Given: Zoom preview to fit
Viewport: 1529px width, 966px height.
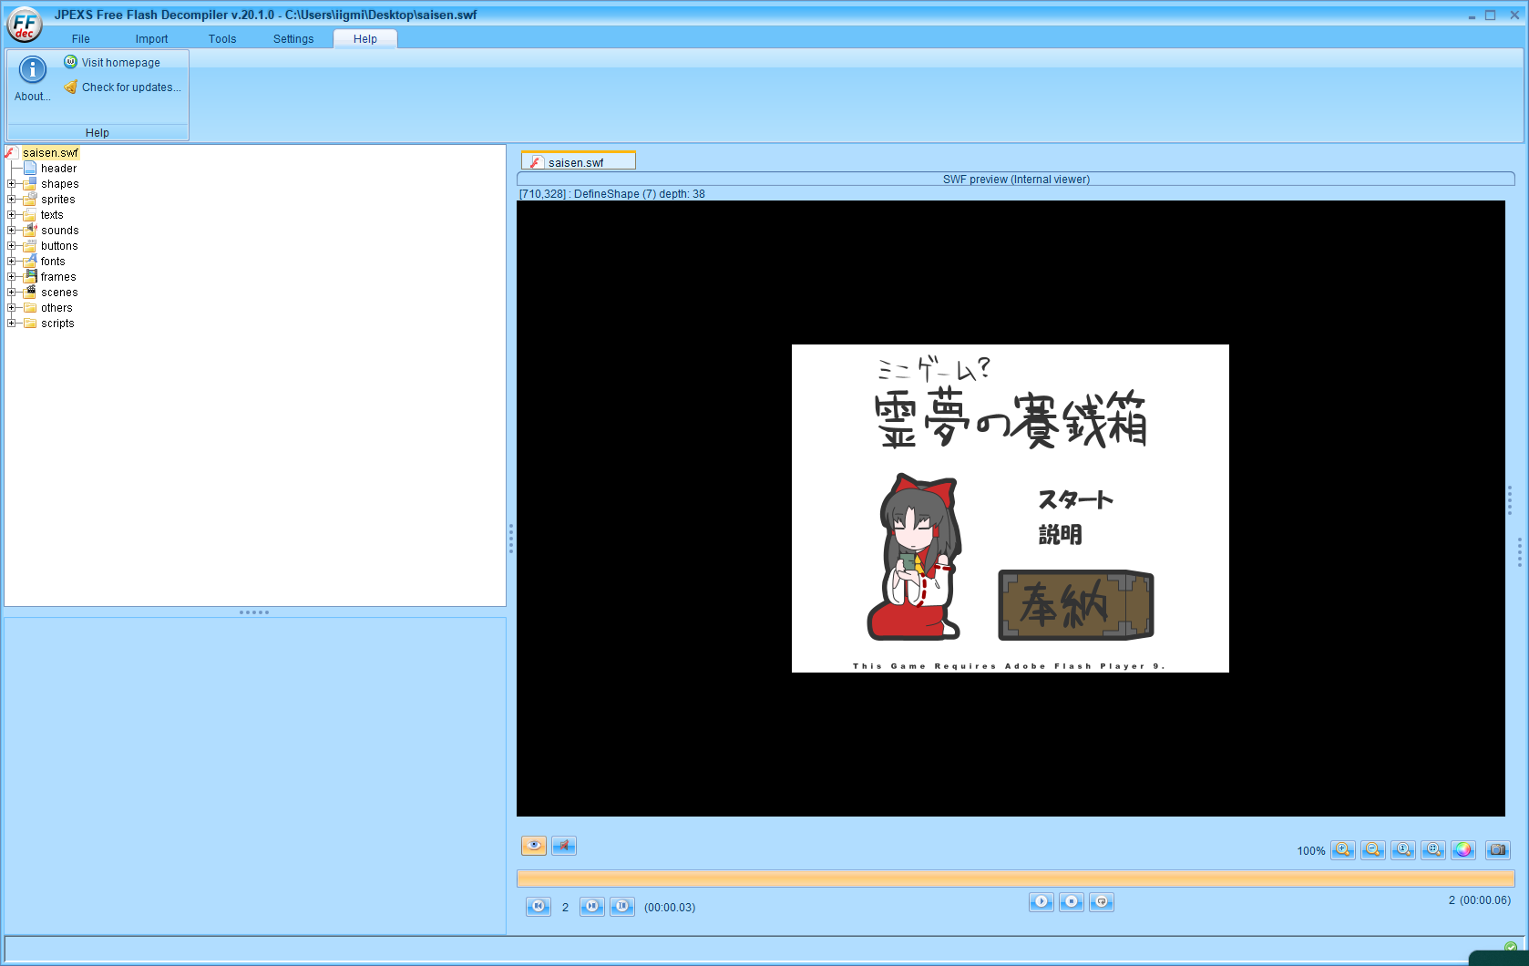Looking at the screenshot, I should pos(1433,850).
